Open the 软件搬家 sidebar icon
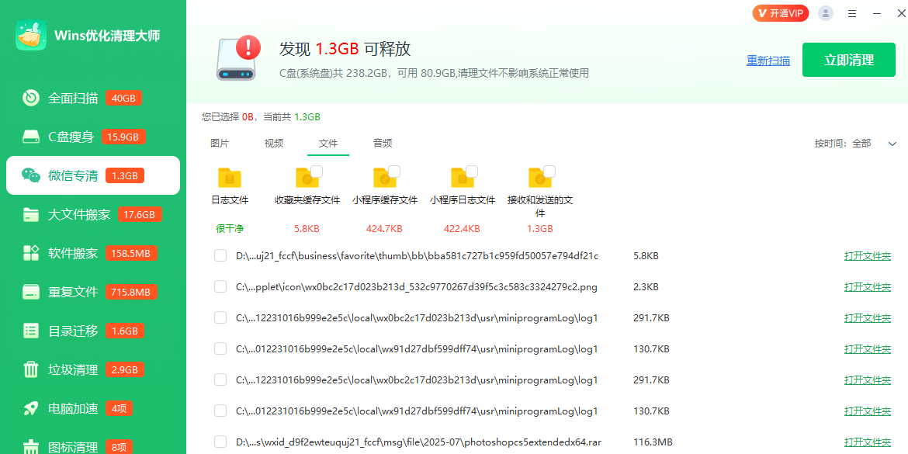Screen dimensions: 908x454 coord(31,253)
